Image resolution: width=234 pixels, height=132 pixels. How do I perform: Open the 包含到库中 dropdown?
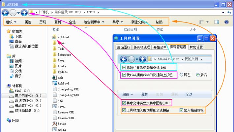(x=94, y=22)
